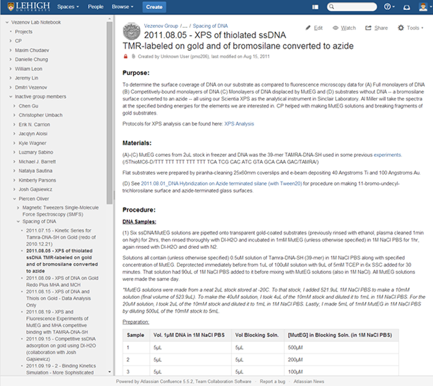Screen dimensions: 433x386
Task: Open 2011.08.01 DNA Hybridization on Azide link
Action: point(221,183)
